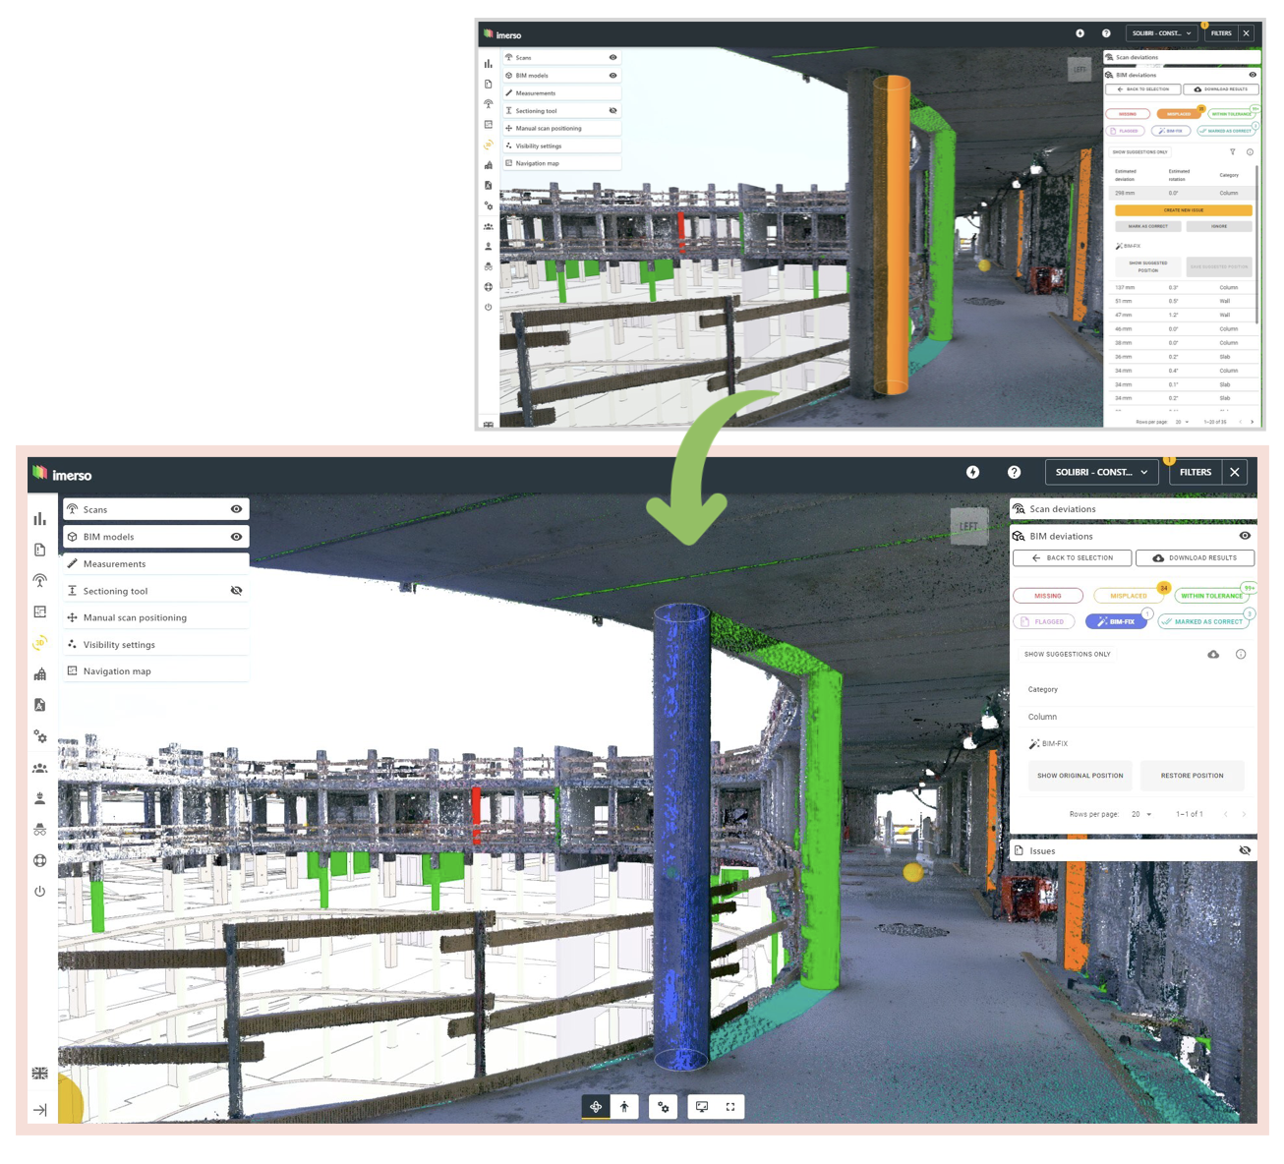
Task: Enter fullscreen view mode
Action: tap(730, 1106)
